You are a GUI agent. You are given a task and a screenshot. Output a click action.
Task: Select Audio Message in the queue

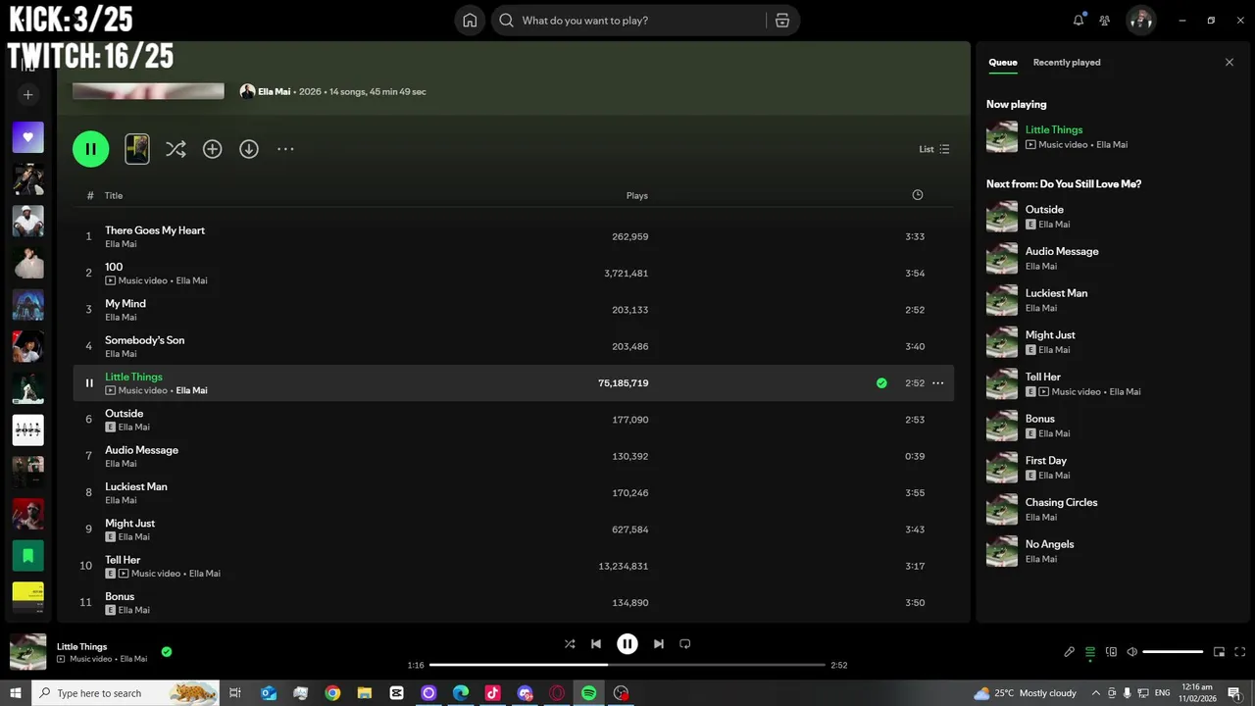click(x=1113, y=258)
